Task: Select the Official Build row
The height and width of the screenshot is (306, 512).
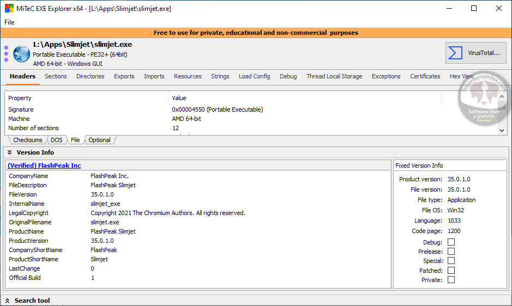Action: (x=198, y=278)
